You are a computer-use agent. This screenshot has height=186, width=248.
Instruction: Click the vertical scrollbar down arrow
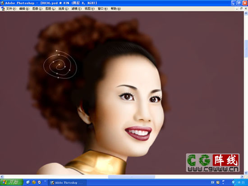[246, 173]
